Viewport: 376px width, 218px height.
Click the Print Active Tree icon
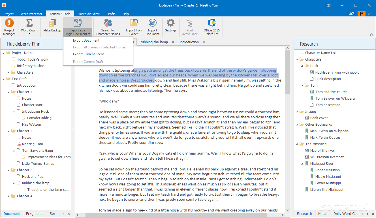pos(190,23)
